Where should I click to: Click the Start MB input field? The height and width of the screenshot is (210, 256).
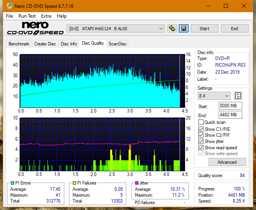(230, 106)
